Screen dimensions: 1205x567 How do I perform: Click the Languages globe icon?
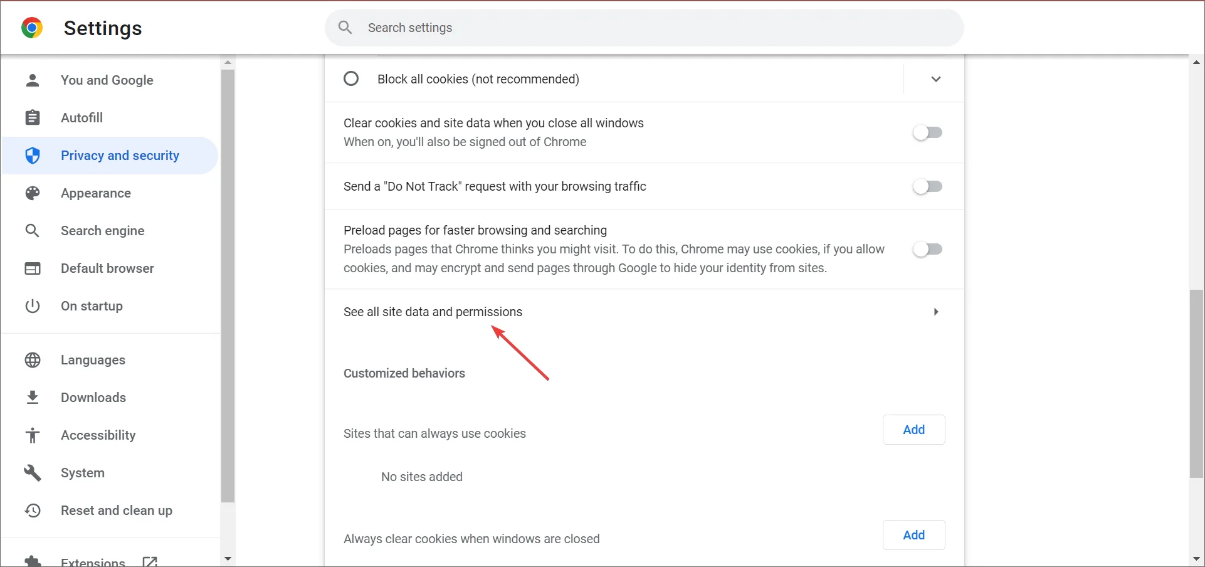33,360
